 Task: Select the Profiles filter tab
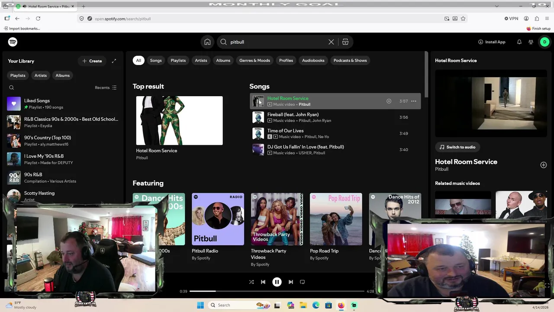(286, 60)
